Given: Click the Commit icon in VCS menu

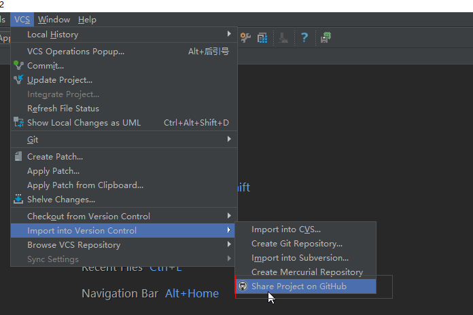Looking at the screenshot, I should point(18,66).
